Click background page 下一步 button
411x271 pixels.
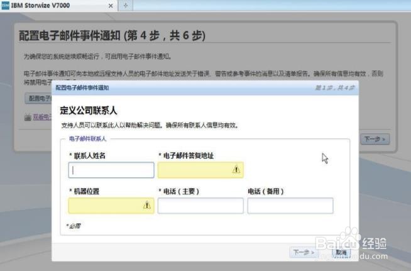coord(375,139)
